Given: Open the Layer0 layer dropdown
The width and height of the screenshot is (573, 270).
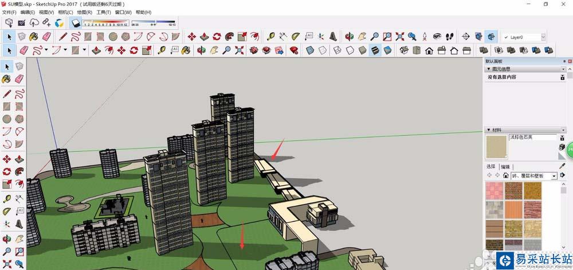Looking at the screenshot, I should click(x=524, y=37).
